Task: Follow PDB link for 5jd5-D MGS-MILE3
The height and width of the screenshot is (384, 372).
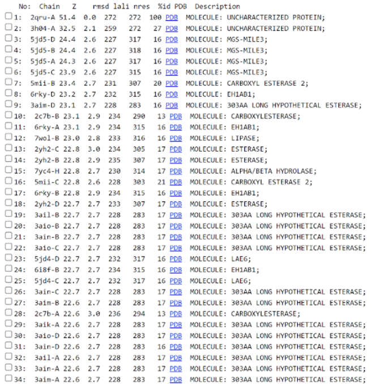Action: (x=170, y=40)
